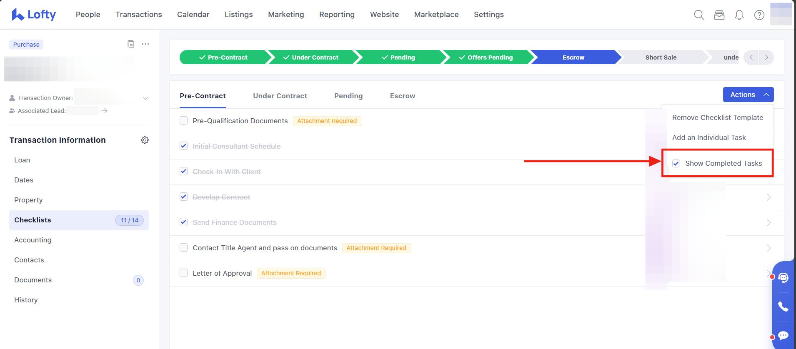Switch to the Under Contract checklist tab

pos(280,96)
